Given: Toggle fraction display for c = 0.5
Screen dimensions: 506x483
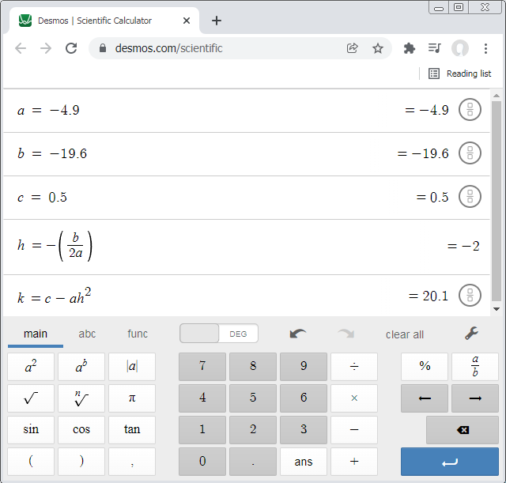Looking at the screenshot, I should pyautogui.click(x=470, y=197).
